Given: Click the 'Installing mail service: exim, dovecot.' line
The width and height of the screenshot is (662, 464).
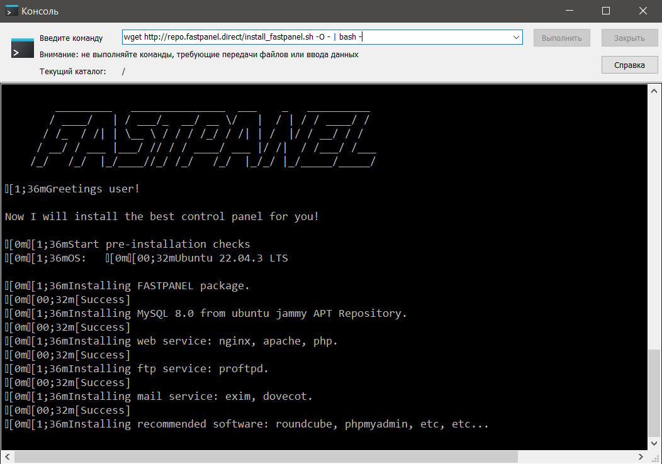Looking at the screenshot, I should [x=159, y=397].
